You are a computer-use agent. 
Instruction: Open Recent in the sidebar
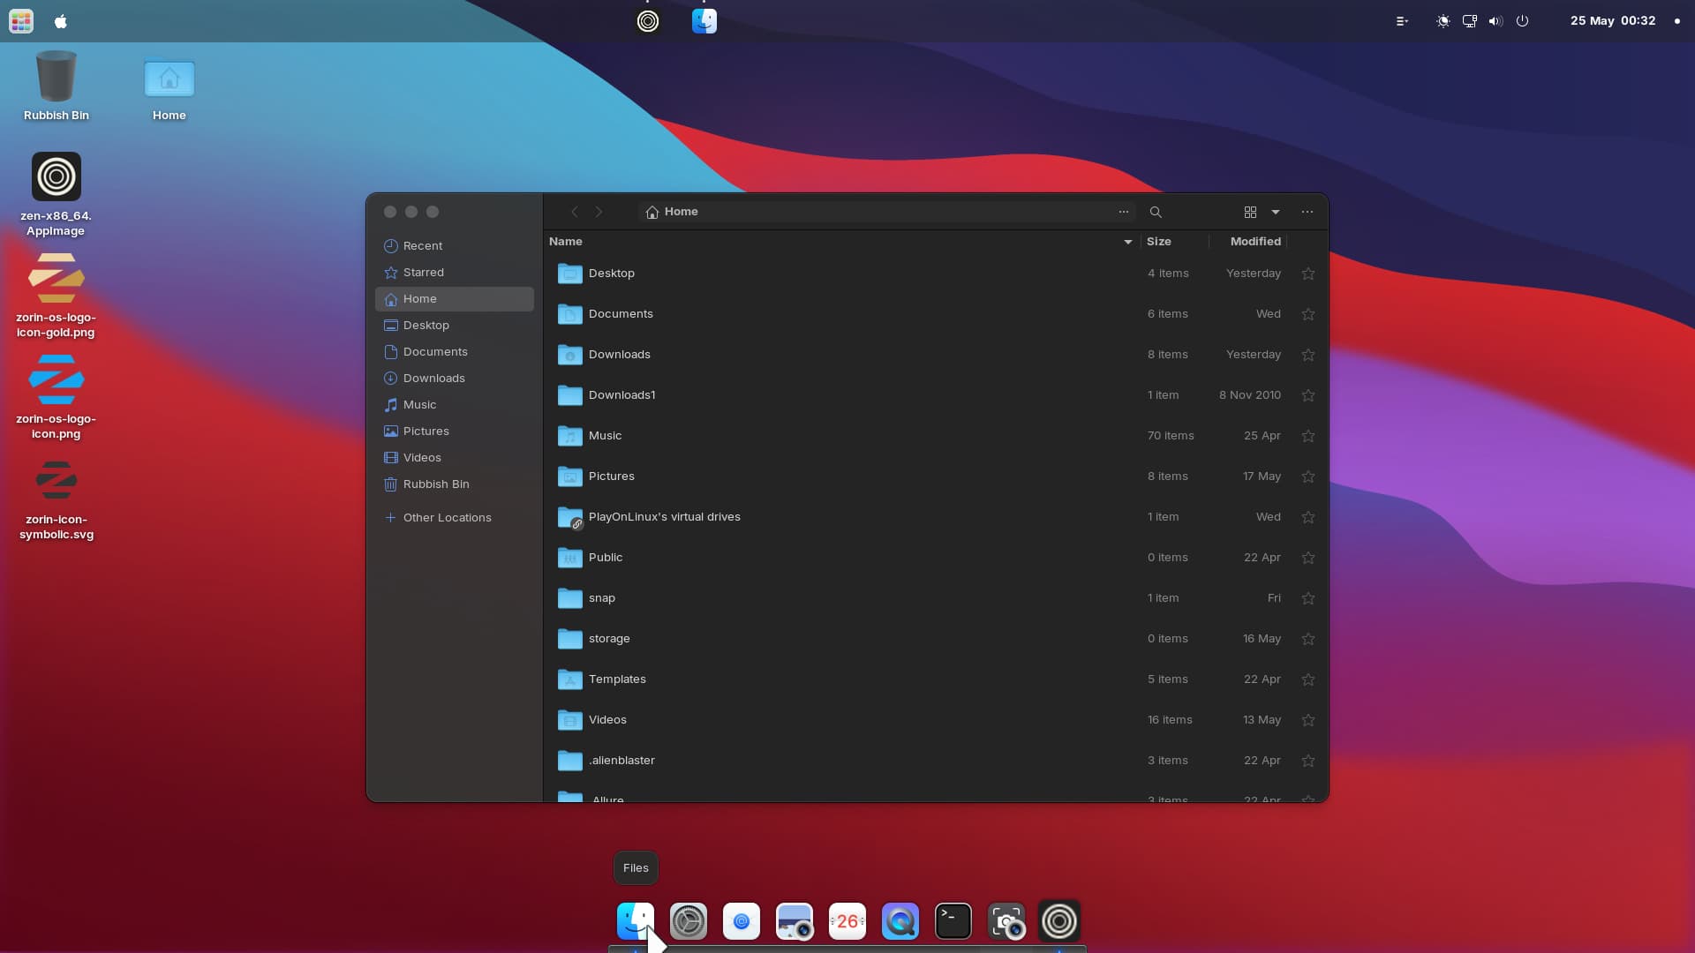point(455,246)
